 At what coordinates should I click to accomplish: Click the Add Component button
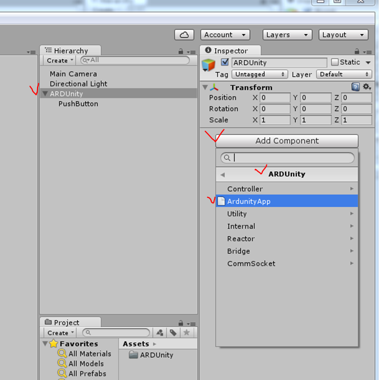[x=287, y=141]
